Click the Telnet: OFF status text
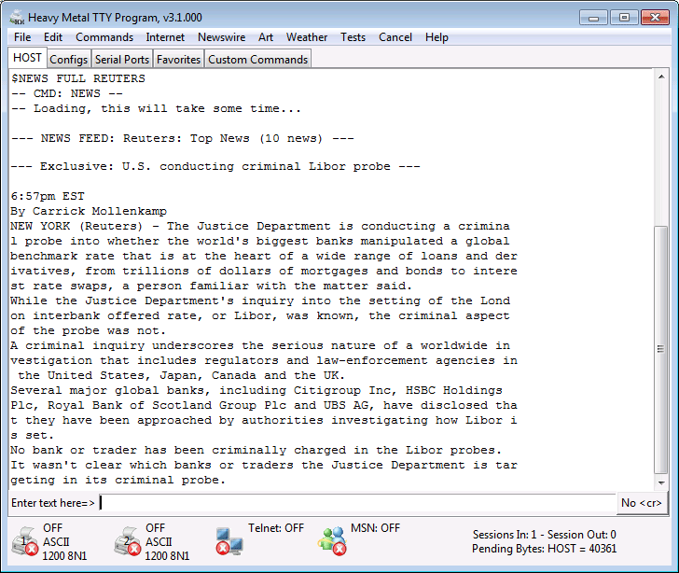 (x=276, y=528)
